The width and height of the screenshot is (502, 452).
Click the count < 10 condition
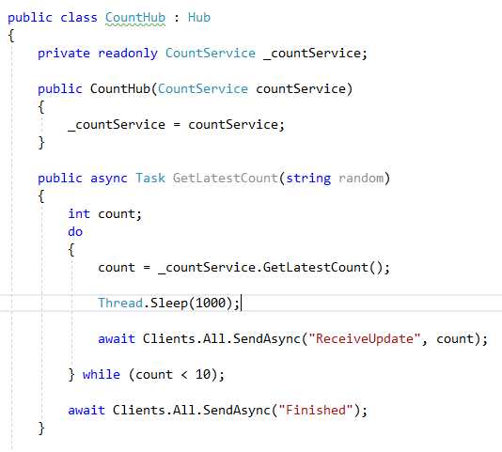[173, 375]
